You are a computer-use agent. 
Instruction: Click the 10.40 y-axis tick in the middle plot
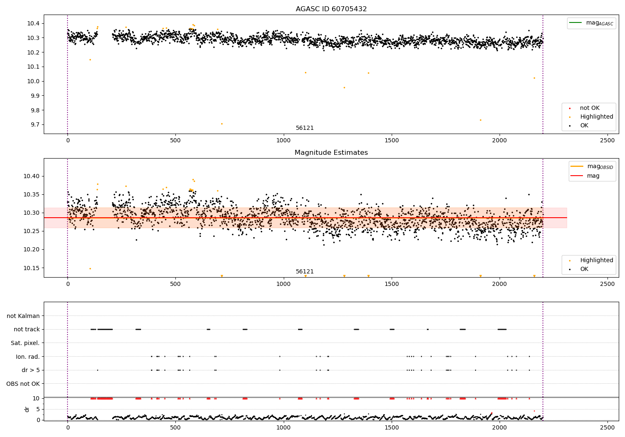[x=31, y=176]
